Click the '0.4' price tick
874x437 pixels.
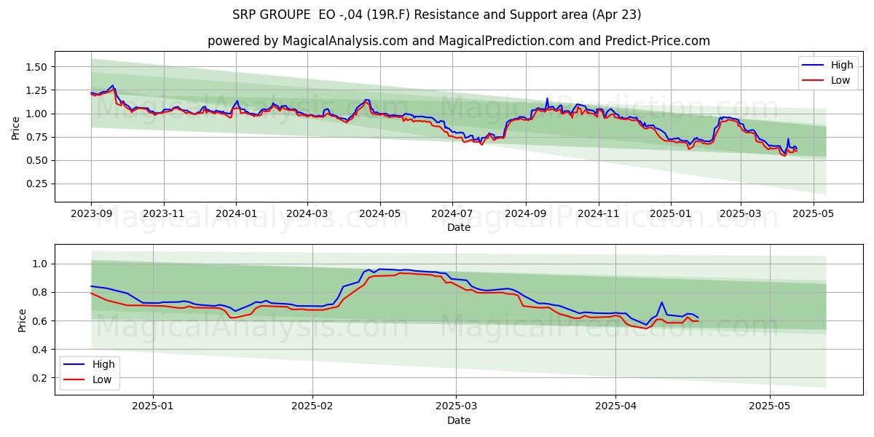pos(40,350)
